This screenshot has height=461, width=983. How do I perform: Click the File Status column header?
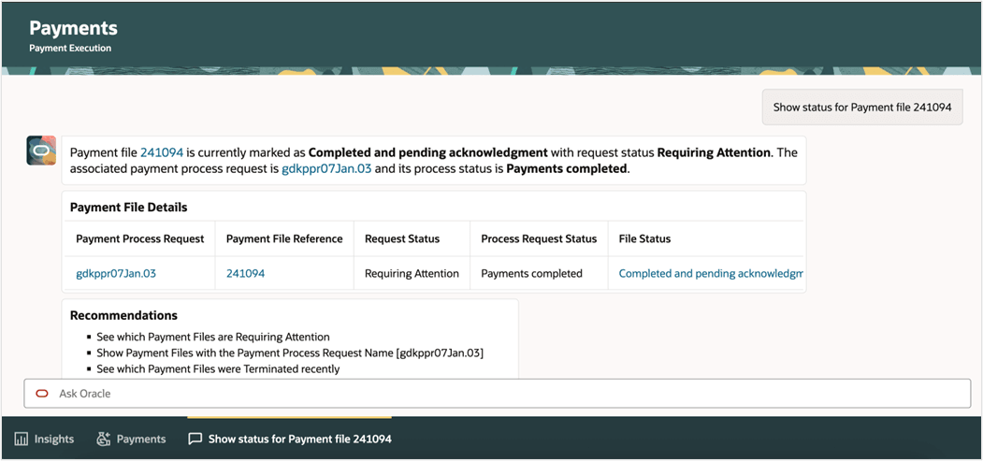pyautogui.click(x=644, y=238)
